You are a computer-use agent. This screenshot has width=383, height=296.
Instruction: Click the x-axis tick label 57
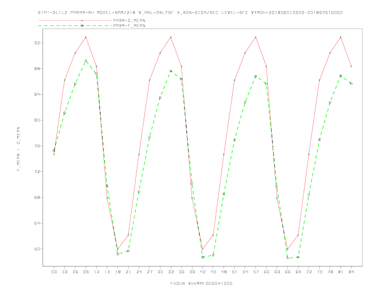coord(256,272)
